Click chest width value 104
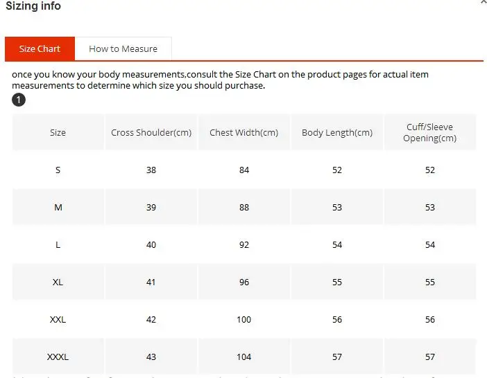 pyautogui.click(x=243, y=357)
